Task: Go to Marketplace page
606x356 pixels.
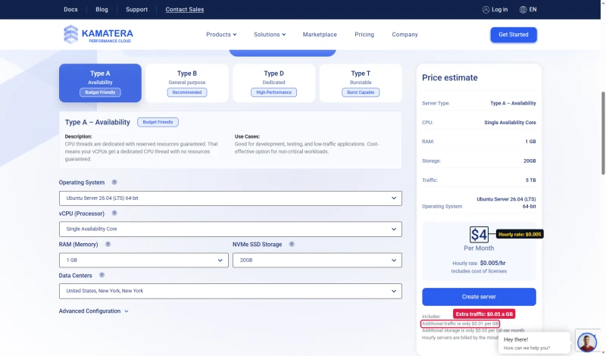Action: (x=320, y=34)
